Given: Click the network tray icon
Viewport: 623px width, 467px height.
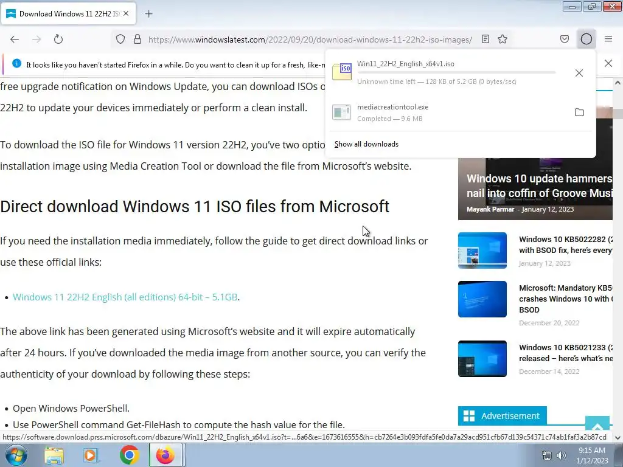Looking at the screenshot, I should [547, 456].
